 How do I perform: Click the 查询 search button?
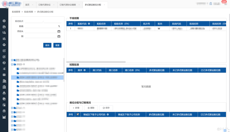47,45
